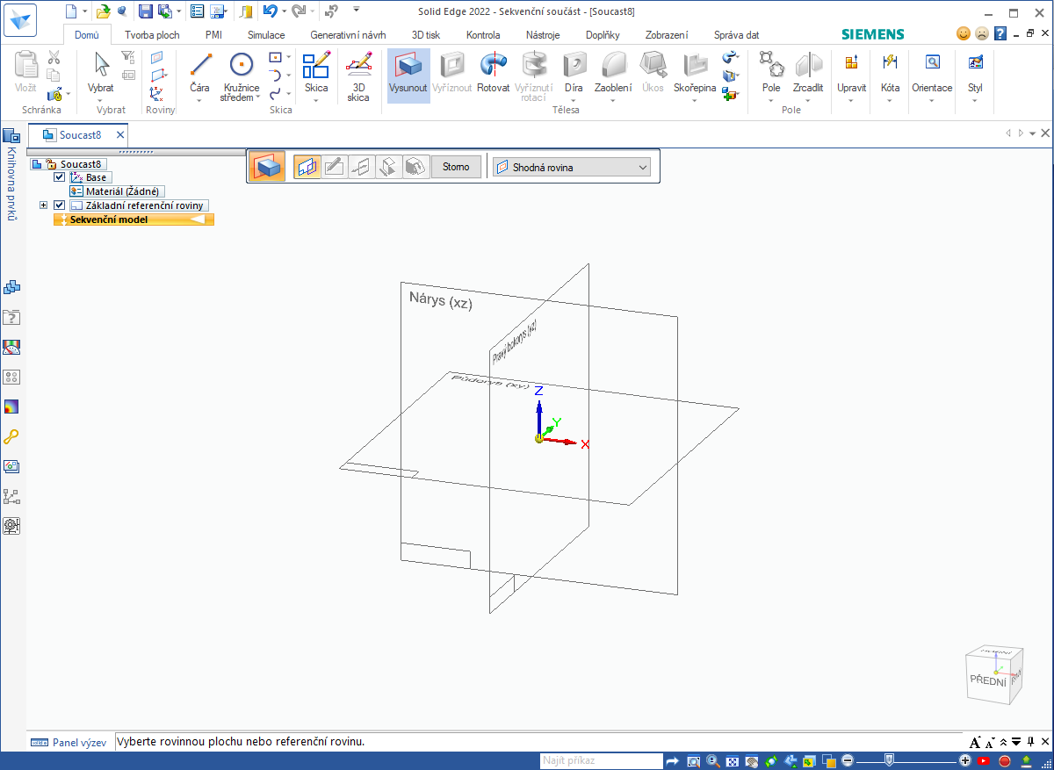Toggle Základní referenční roviny checkbox
1054x770 pixels.
(60, 205)
